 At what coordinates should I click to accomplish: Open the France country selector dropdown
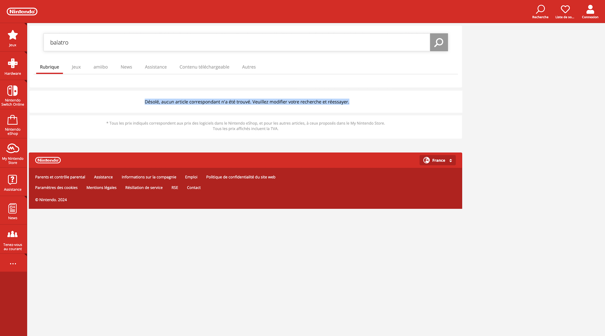[x=437, y=160]
